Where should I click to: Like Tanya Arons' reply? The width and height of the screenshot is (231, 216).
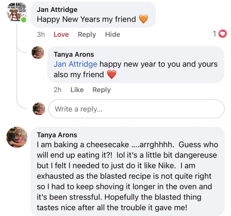tap(77, 90)
